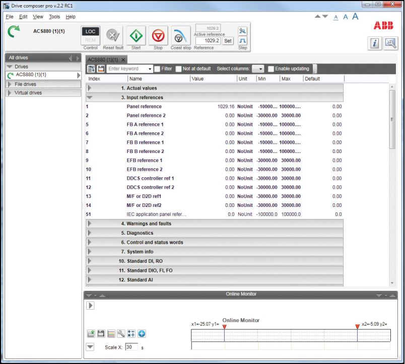
Task: Click the Coast stop icon
Action: pos(180,35)
